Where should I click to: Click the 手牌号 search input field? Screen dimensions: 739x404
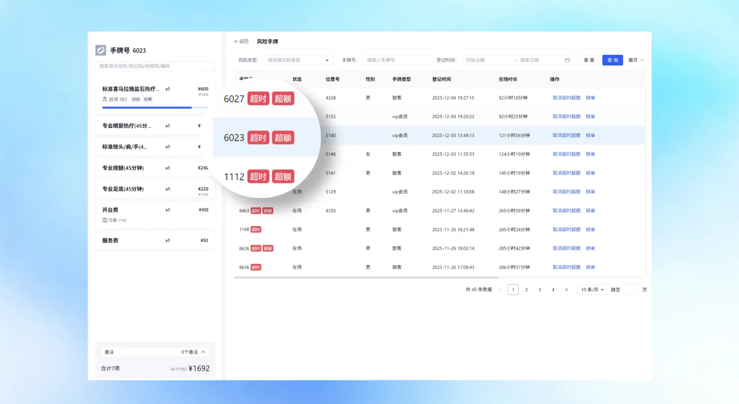pos(397,60)
